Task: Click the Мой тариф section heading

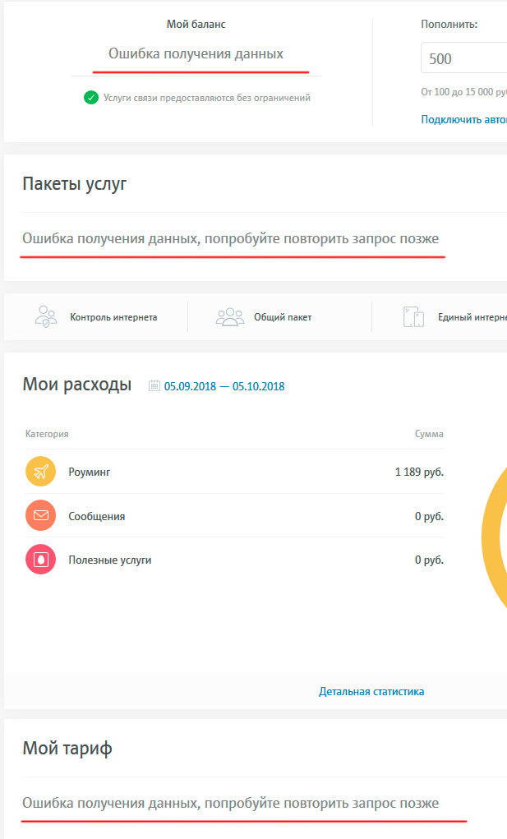Action: pos(67,749)
